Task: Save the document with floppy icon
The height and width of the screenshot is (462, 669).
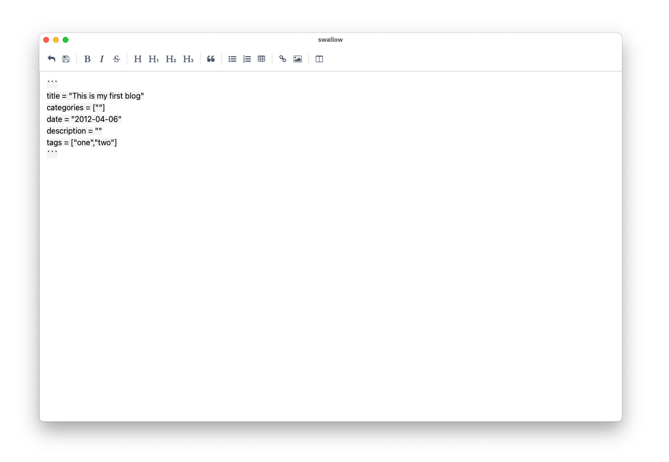Action: point(66,59)
